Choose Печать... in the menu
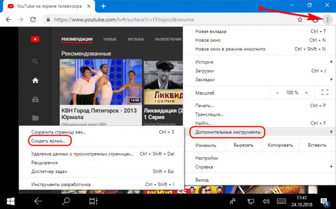Image resolution: width=336 pixels, height=209 pixels. [260, 106]
